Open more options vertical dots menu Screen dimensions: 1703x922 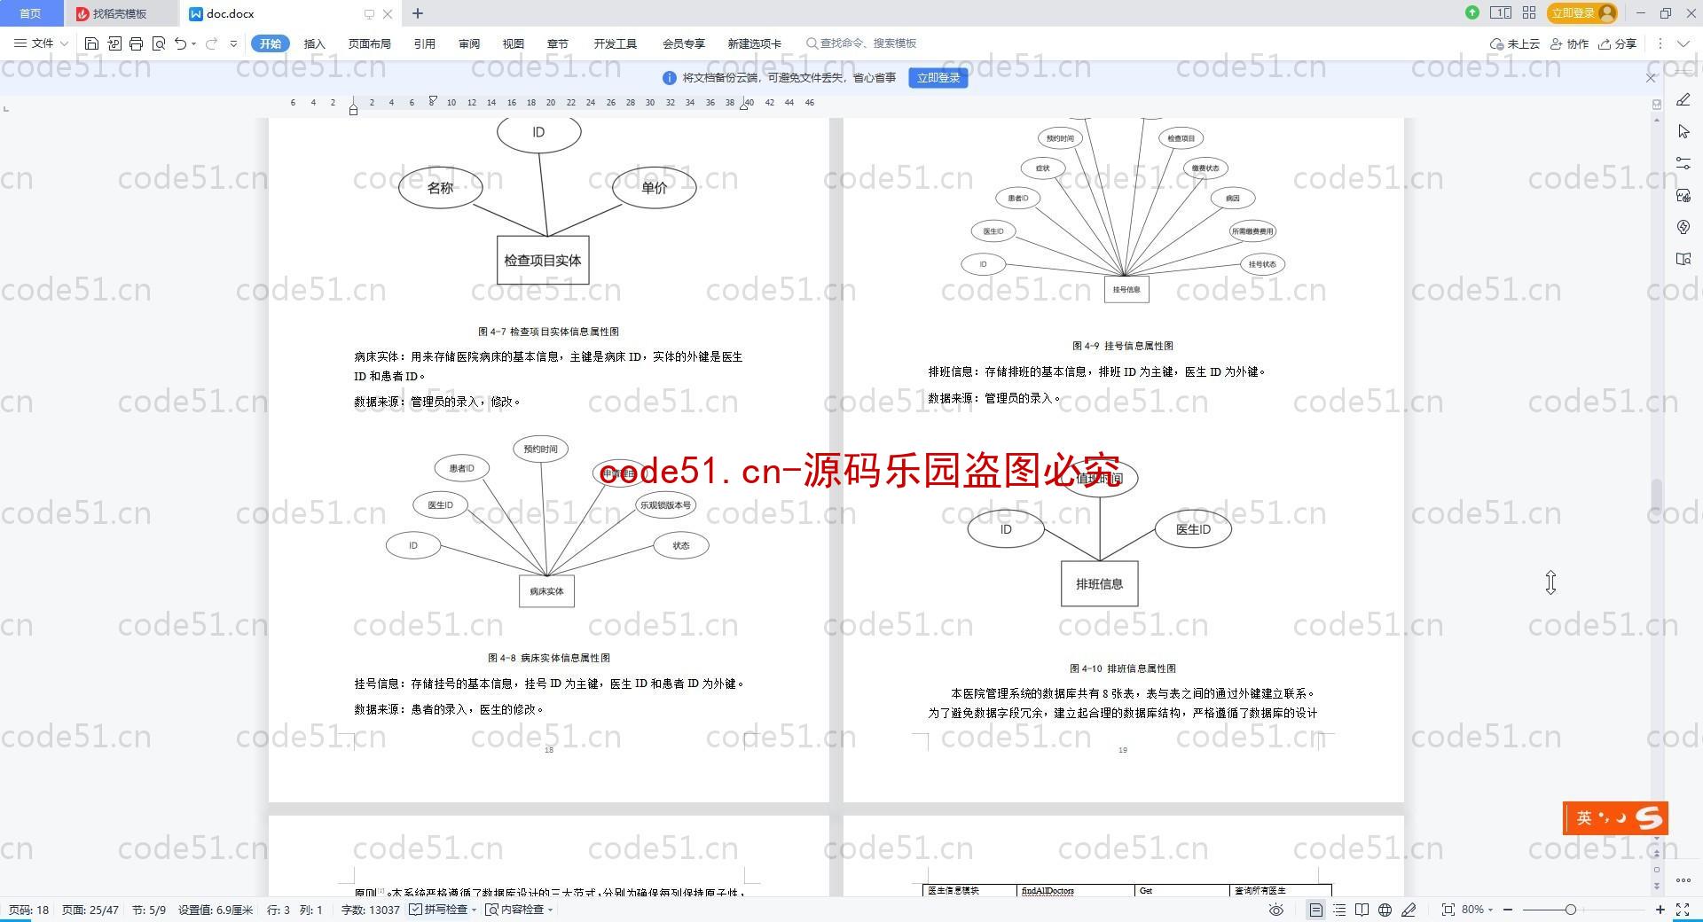coord(1660,43)
